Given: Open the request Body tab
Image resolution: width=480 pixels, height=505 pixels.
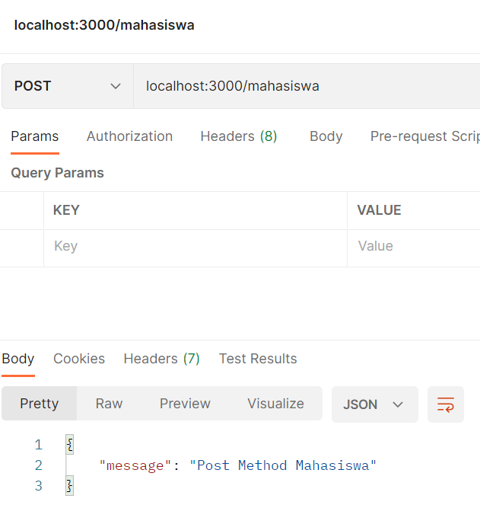Looking at the screenshot, I should click(x=326, y=136).
